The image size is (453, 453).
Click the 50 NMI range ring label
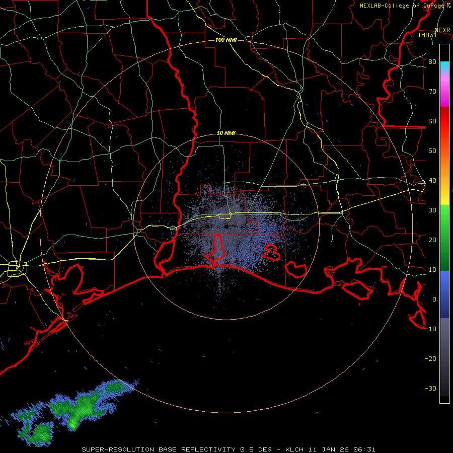pyautogui.click(x=226, y=133)
